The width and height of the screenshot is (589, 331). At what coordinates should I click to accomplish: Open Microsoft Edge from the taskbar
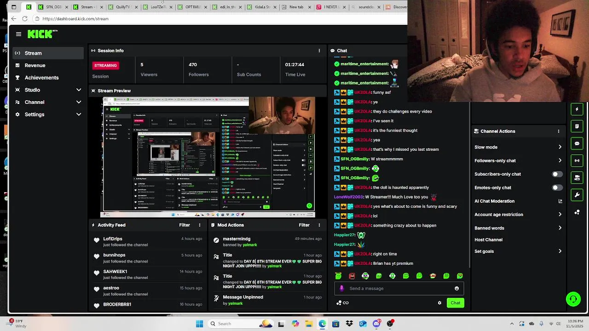coord(322,324)
